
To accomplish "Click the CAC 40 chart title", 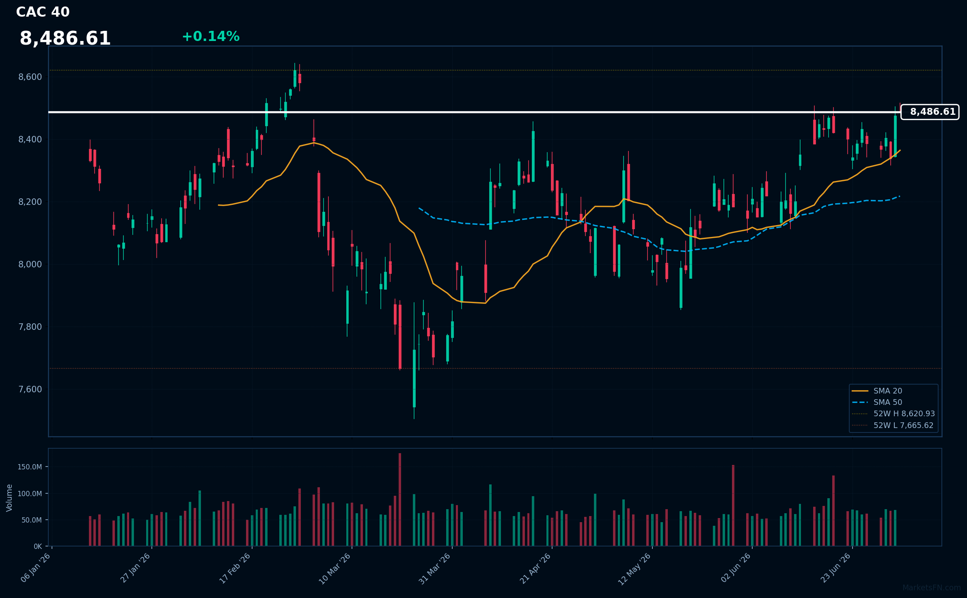I will click(43, 12).
